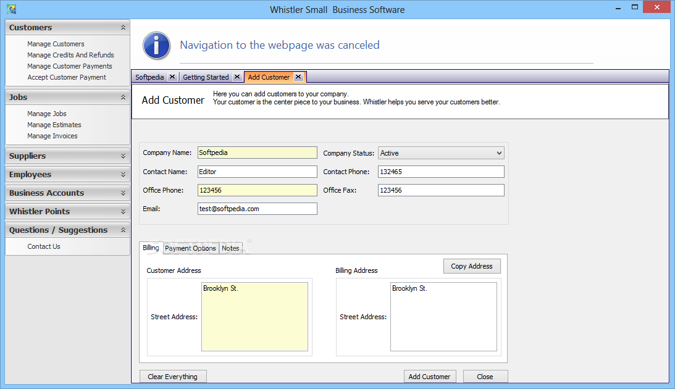Open the Billing tab
This screenshot has height=389, width=675.
(x=151, y=248)
